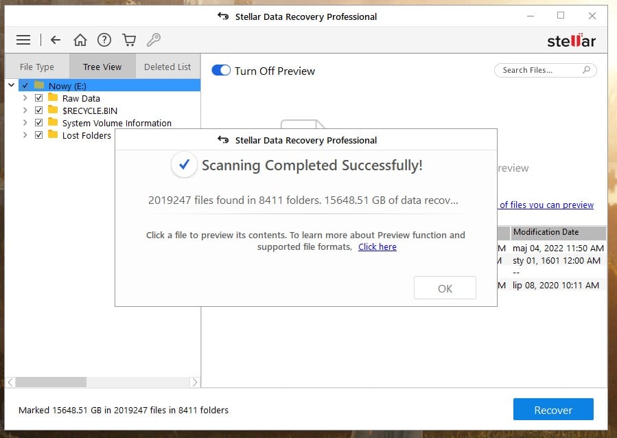Viewport: 617px width, 438px height.
Task: Return to the Home screen icon
Action: 80,40
